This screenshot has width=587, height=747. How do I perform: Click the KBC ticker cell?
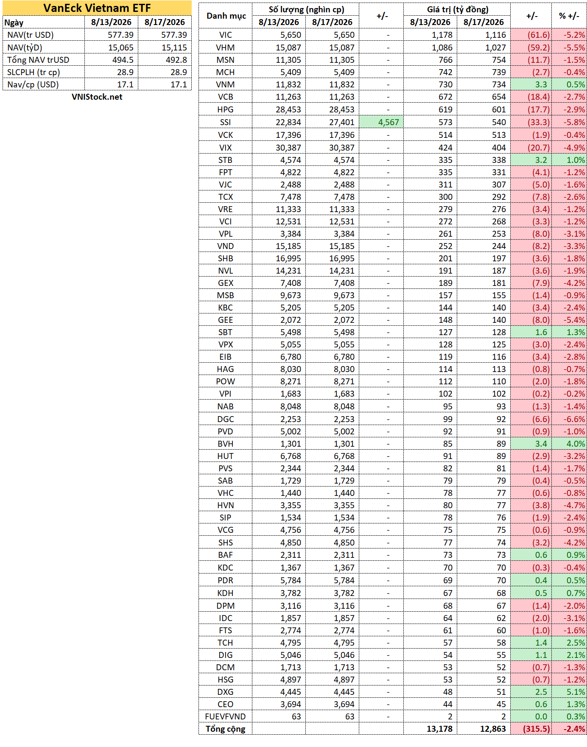(226, 308)
